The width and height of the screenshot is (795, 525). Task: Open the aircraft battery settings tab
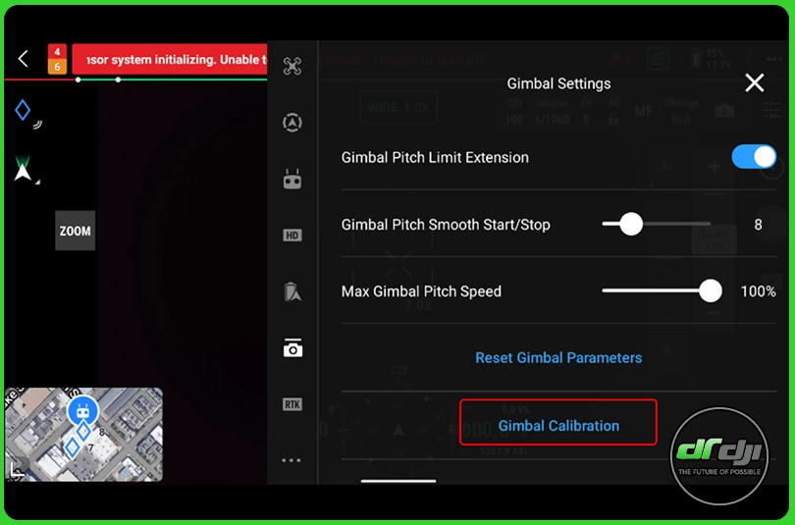292,291
